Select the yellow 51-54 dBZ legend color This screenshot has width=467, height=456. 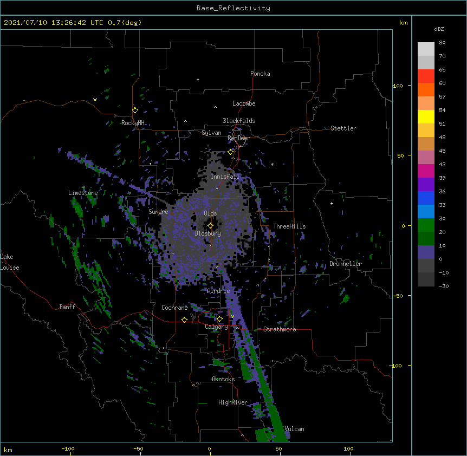tap(426, 116)
